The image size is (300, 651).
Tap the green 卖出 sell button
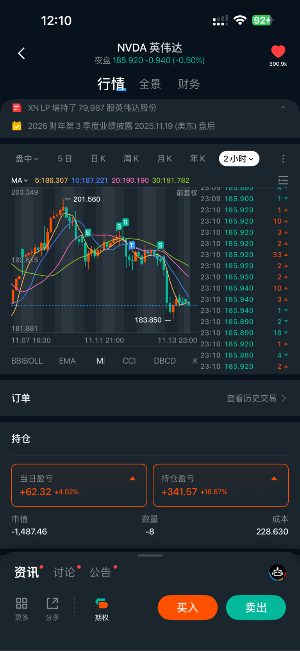coord(256,607)
